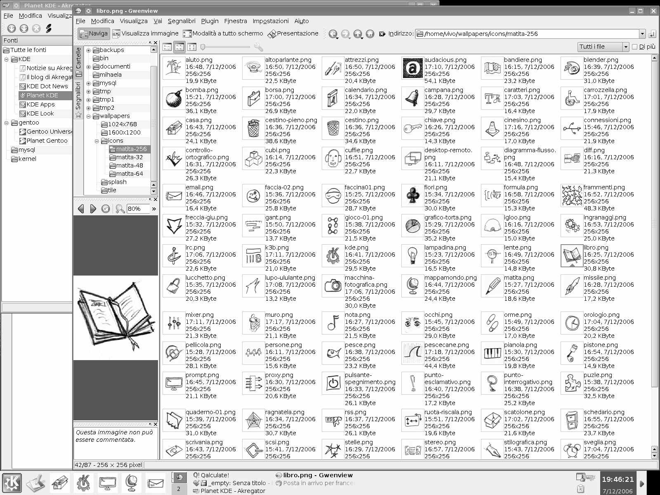Image resolution: width=660 pixels, height=495 pixels.
Task: Clear the Indirizzo address field
Action: (382, 34)
